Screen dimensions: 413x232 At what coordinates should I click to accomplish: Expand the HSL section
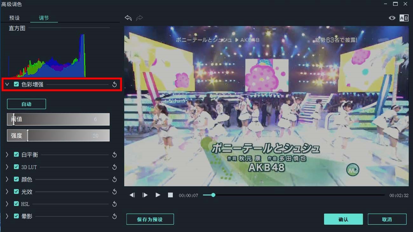(x=7, y=204)
